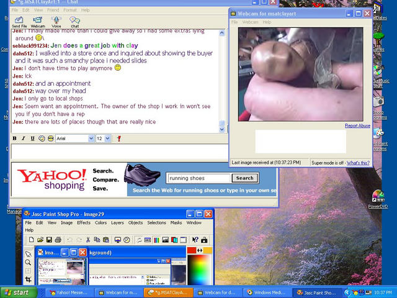Viewport: 397px width, 298px height.
Task: Open the Friend menu in chat window
Action: tap(53, 10)
